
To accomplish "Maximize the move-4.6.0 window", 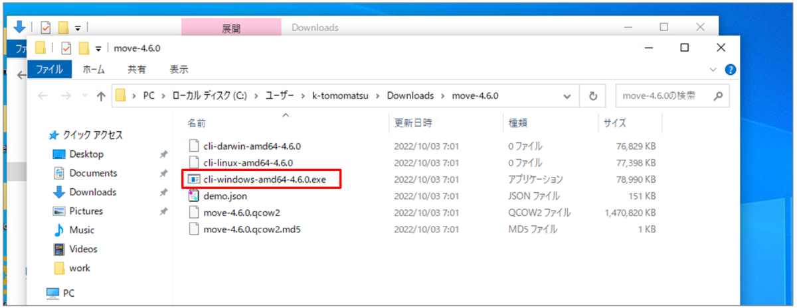I will 684,48.
